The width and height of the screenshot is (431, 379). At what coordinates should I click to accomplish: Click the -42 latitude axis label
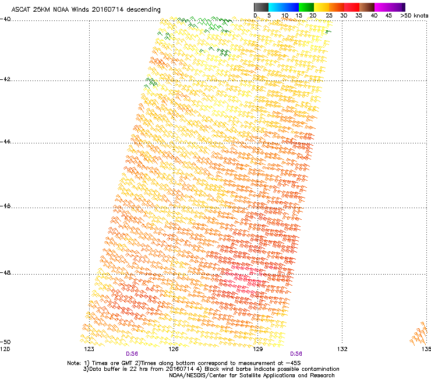pyautogui.click(x=5, y=79)
